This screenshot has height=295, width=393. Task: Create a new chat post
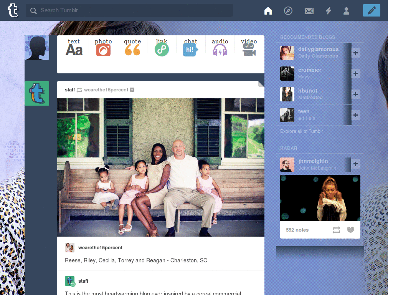click(x=191, y=47)
